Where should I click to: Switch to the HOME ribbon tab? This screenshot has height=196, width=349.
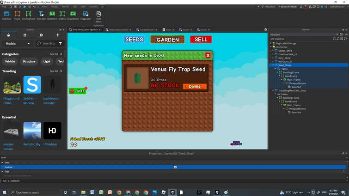pos(44,6)
